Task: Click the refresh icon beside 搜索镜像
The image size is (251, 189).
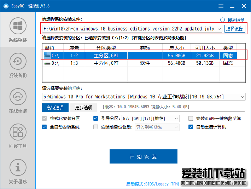Action: click(x=222, y=20)
